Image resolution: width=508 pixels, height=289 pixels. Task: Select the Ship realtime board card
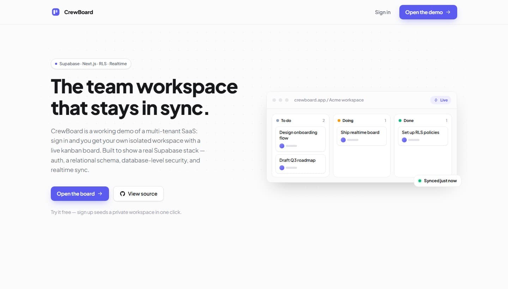pos(362,136)
